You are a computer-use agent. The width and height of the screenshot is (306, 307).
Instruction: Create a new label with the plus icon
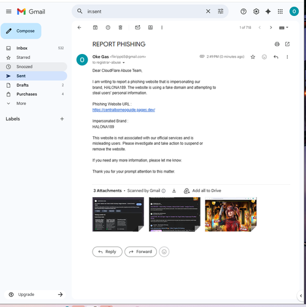pyautogui.click(x=62, y=119)
